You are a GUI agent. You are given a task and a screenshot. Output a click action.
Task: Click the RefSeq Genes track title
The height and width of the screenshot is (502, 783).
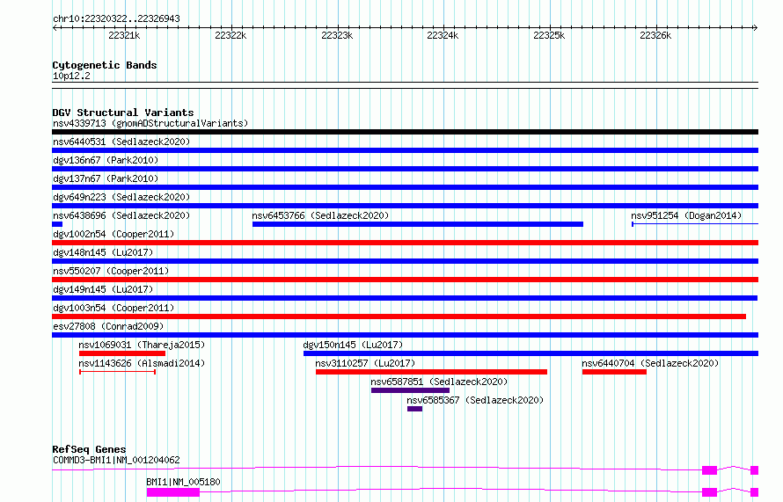point(89,449)
